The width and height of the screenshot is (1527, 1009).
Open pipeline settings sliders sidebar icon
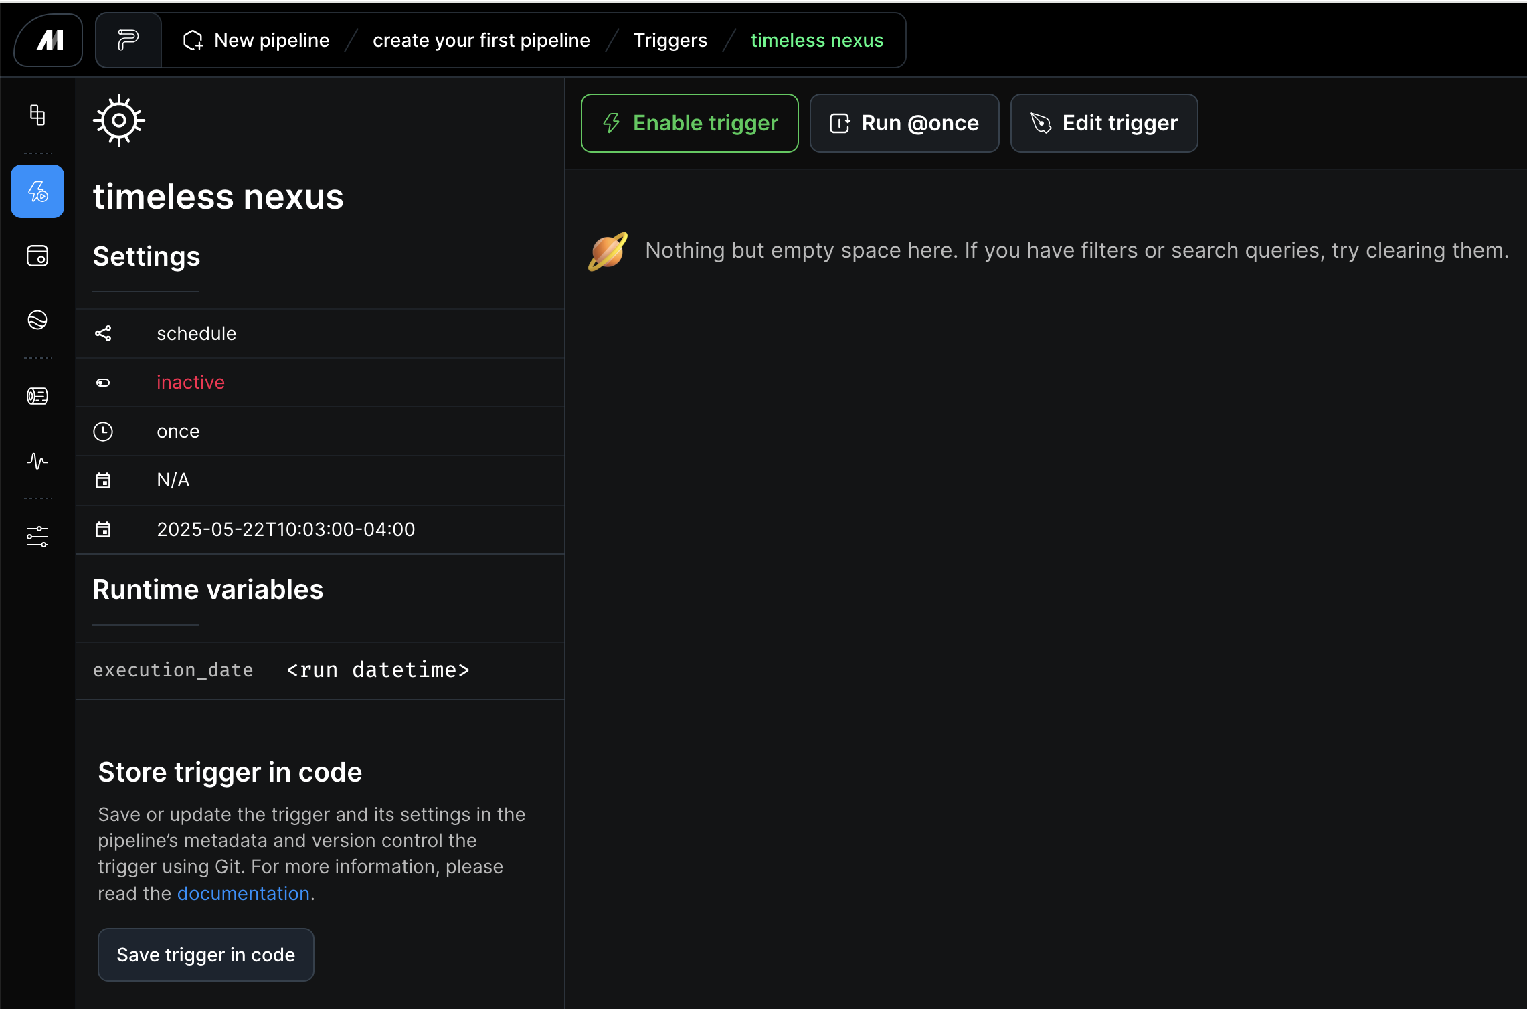[x=37, y=536]
